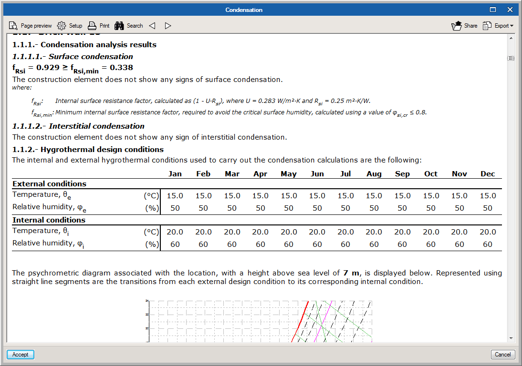Go to next result with right arrow
This screenshot has width=522, height=366.
[x=168, y=26]
